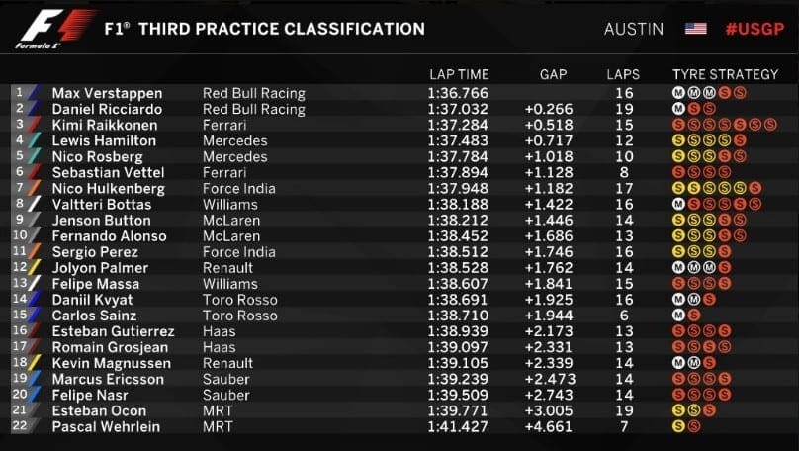The height and width of the screenshot is (451, 799).
Task: Click the first tyre icon in Ricciardo's row
Action: point(677,109)
